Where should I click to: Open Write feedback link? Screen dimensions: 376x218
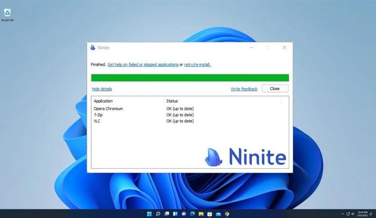coord(244,89)
